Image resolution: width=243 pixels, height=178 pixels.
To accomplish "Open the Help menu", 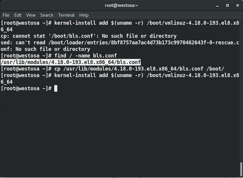I will click(x=84, y=15).
